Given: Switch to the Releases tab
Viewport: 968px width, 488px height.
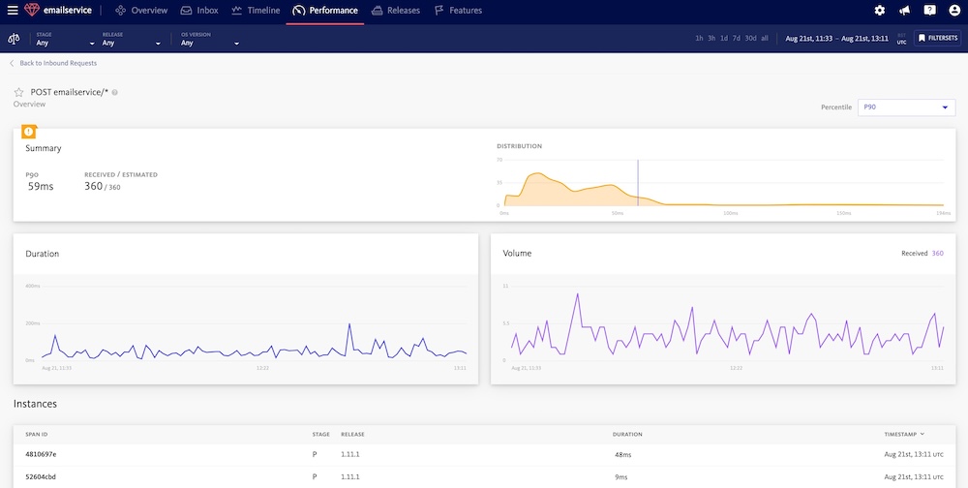Looking at the screenshot, I should pos(396,11).
